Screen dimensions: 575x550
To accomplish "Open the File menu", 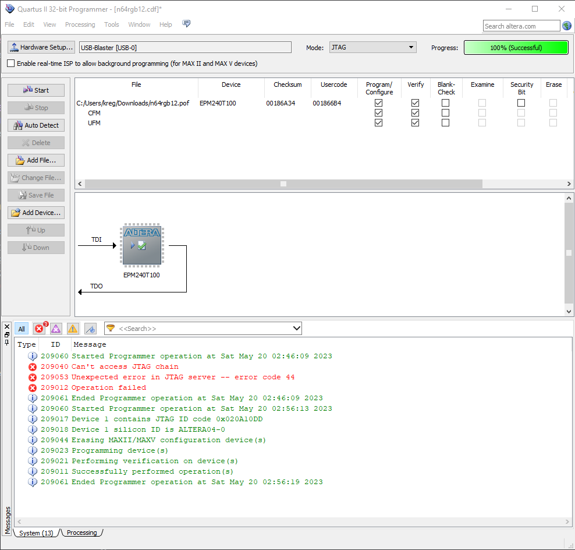I will (9, 24).
